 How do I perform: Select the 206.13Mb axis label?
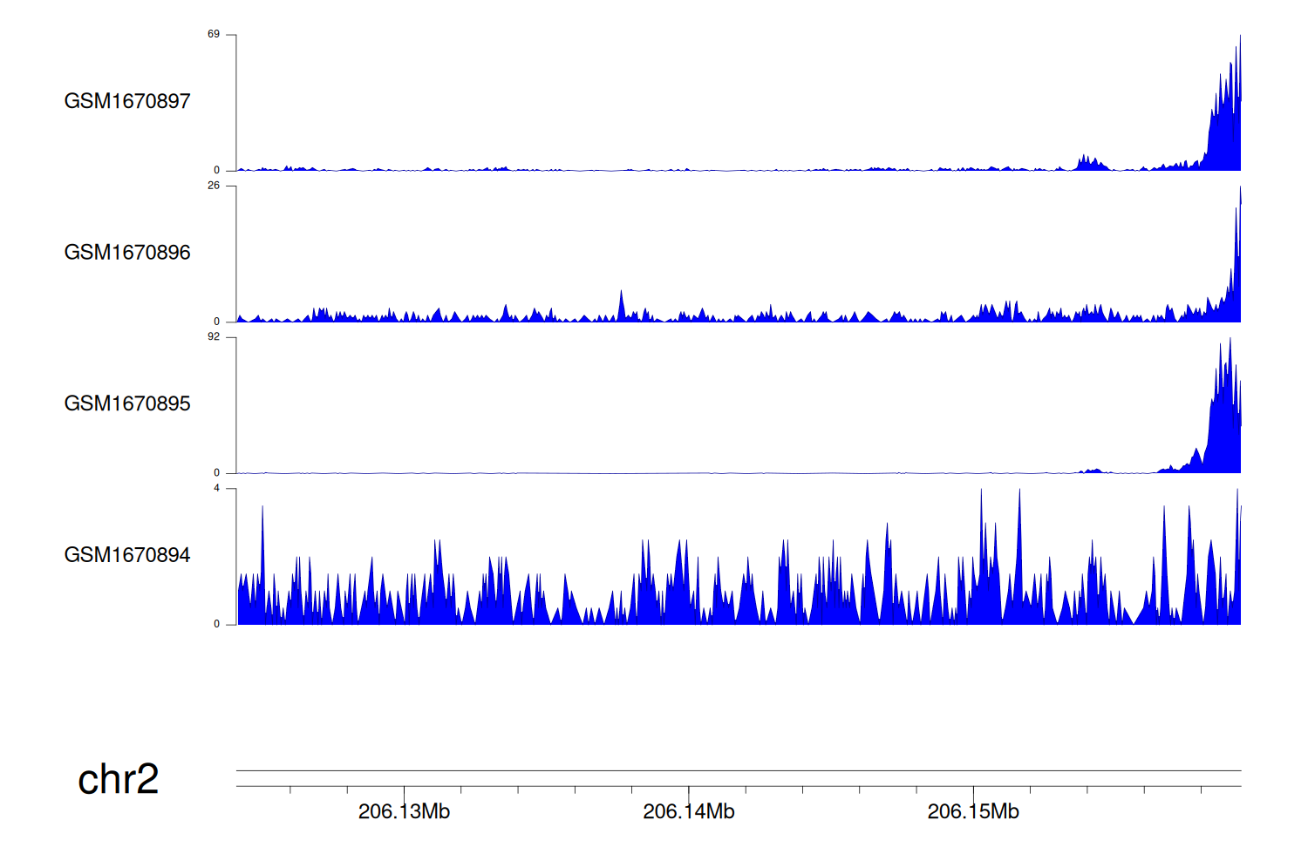pyautogui.click(x=404, y=812)
